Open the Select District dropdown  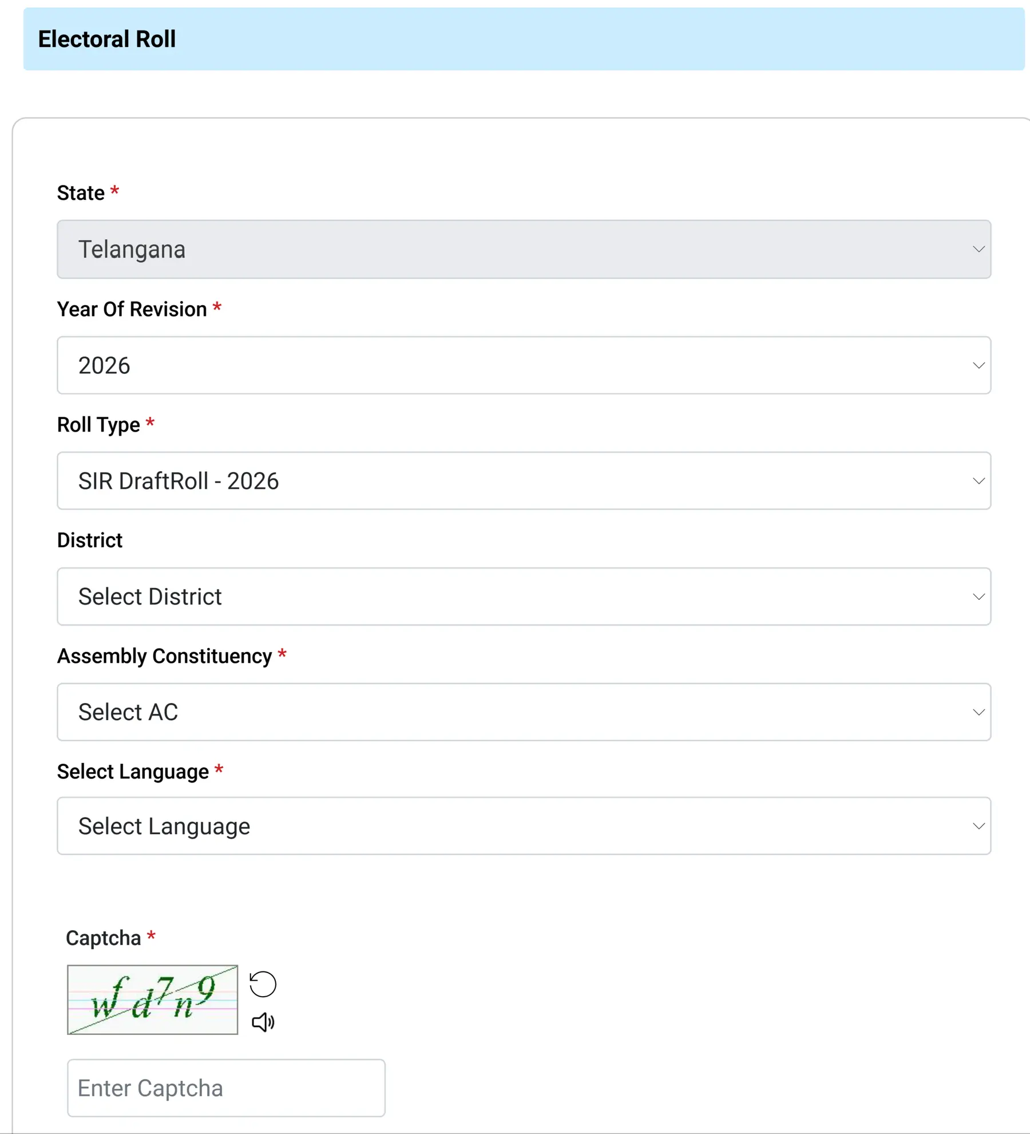point(524,596)
